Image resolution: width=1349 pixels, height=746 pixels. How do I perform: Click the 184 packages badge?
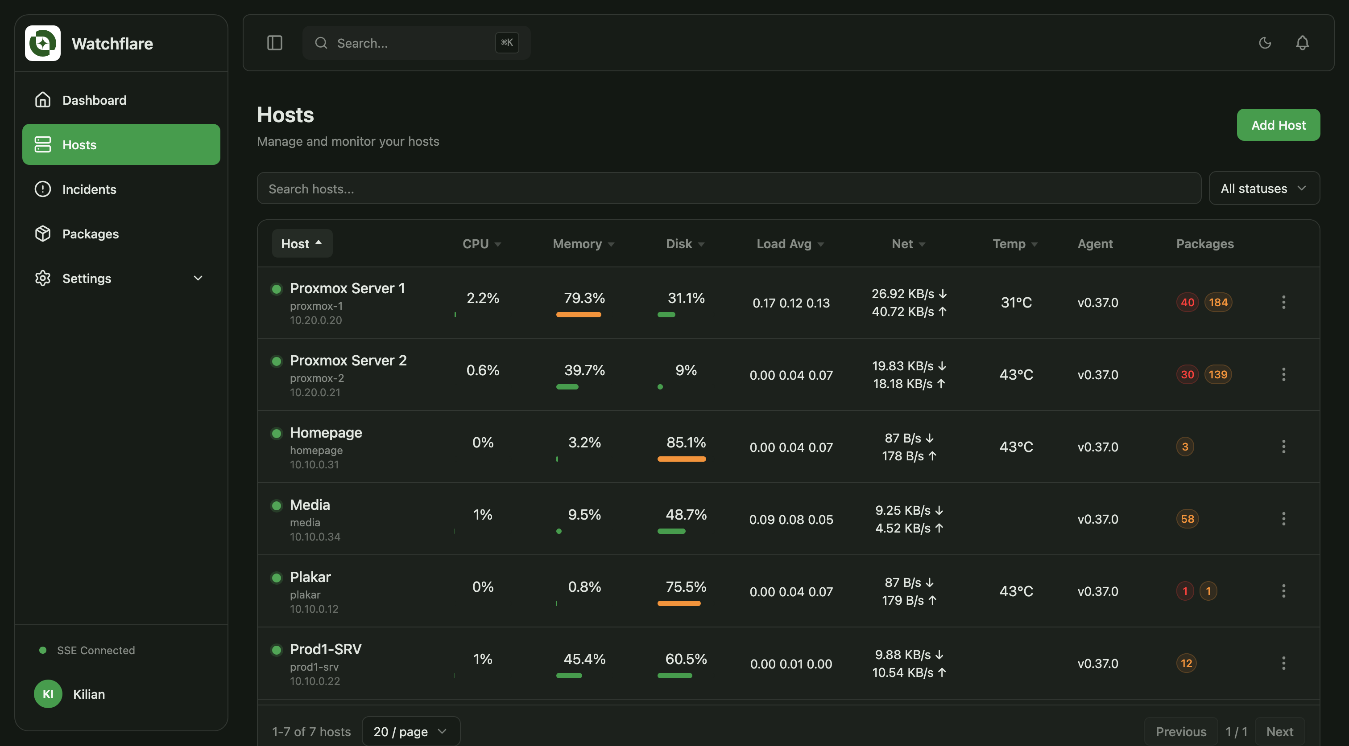pyautogui.click(x=1218, y=302)
